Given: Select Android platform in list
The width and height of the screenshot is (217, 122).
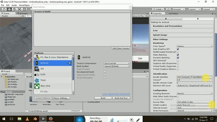Looking at the screenshot, I should click(x=53, y=63).
